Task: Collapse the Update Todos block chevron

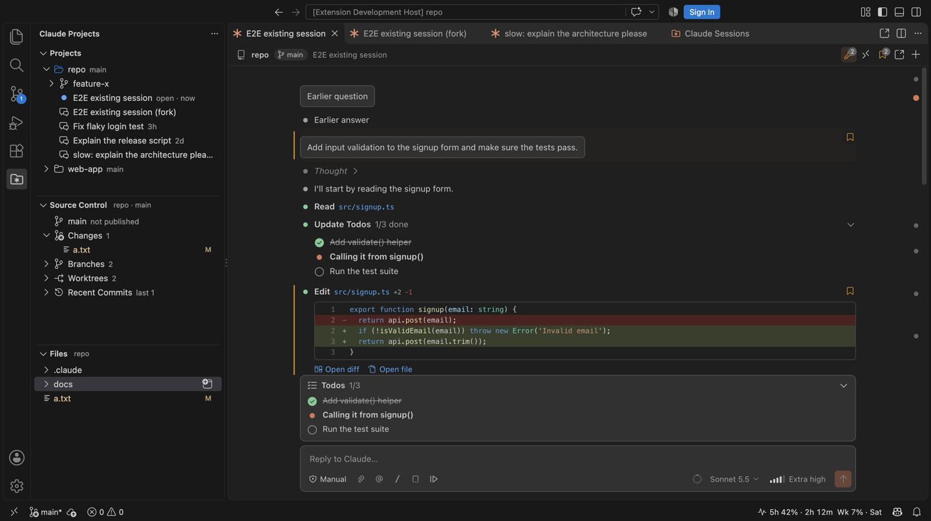Action: 851,225
